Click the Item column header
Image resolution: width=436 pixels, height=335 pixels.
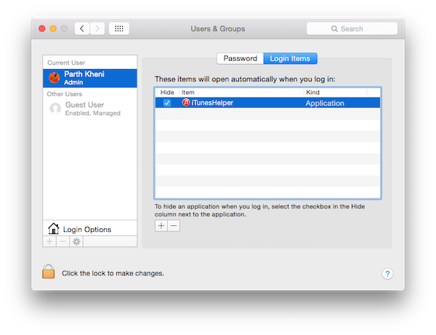pyautogui.click(x=241, y=92)
